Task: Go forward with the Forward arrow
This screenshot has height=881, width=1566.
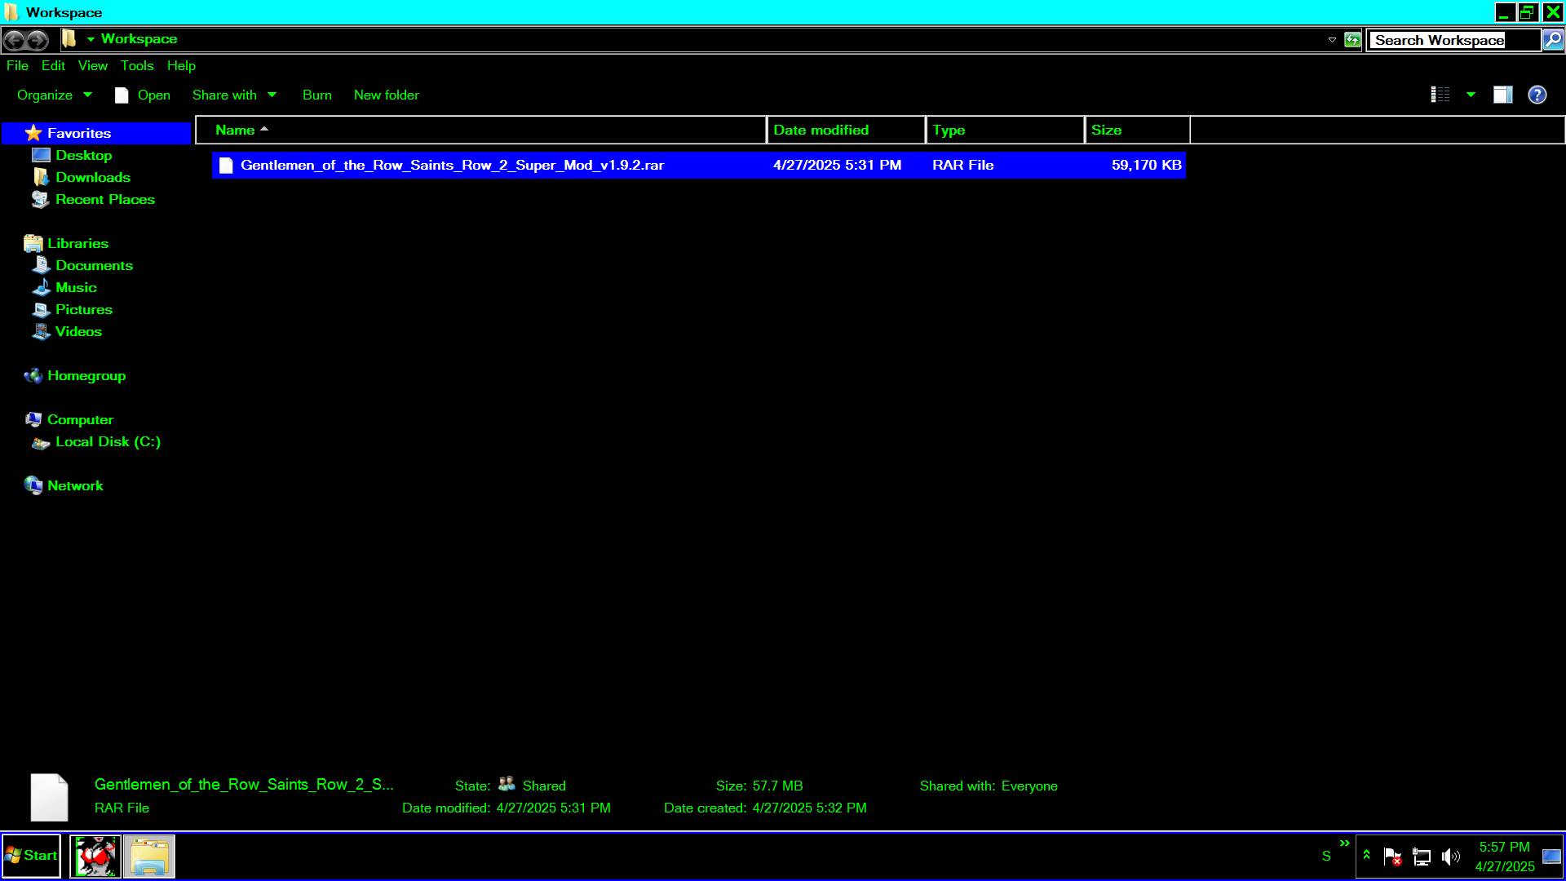Action: (38, 39)
